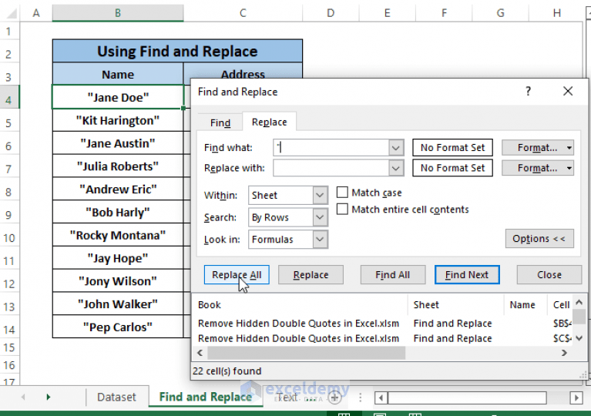Collapse options with Options << button

pyautogui.click(x=539, y=239)
